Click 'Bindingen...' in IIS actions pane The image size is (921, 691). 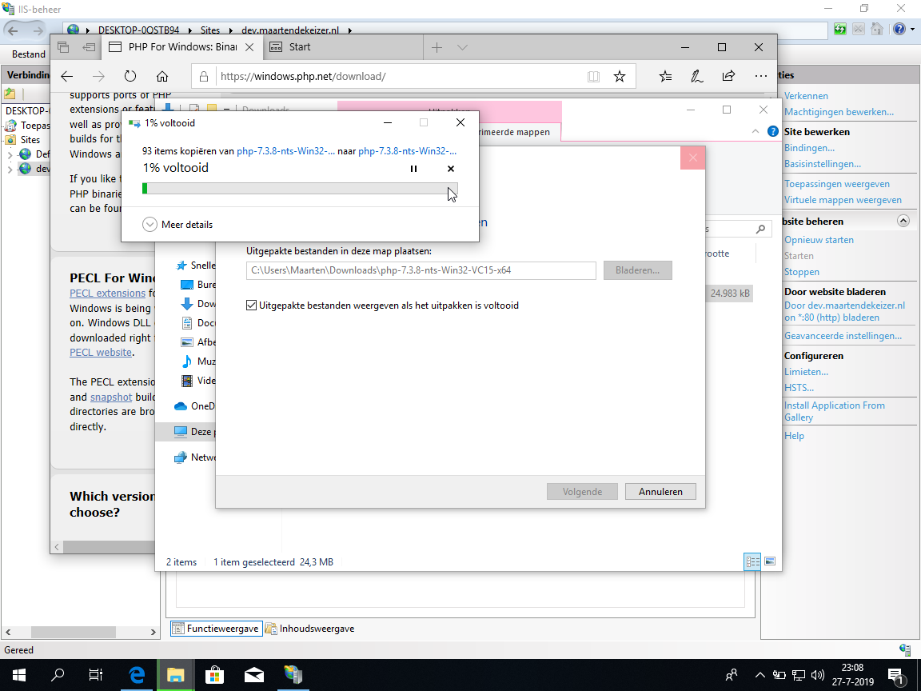click(809, 148)
